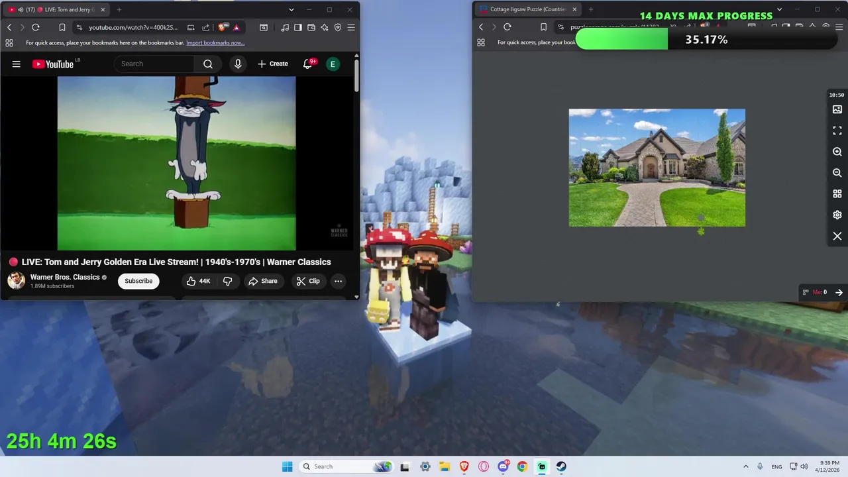Open the Create dropdown on YouTube
Viewport: 848px width, 477px height.
pos(273,64)
